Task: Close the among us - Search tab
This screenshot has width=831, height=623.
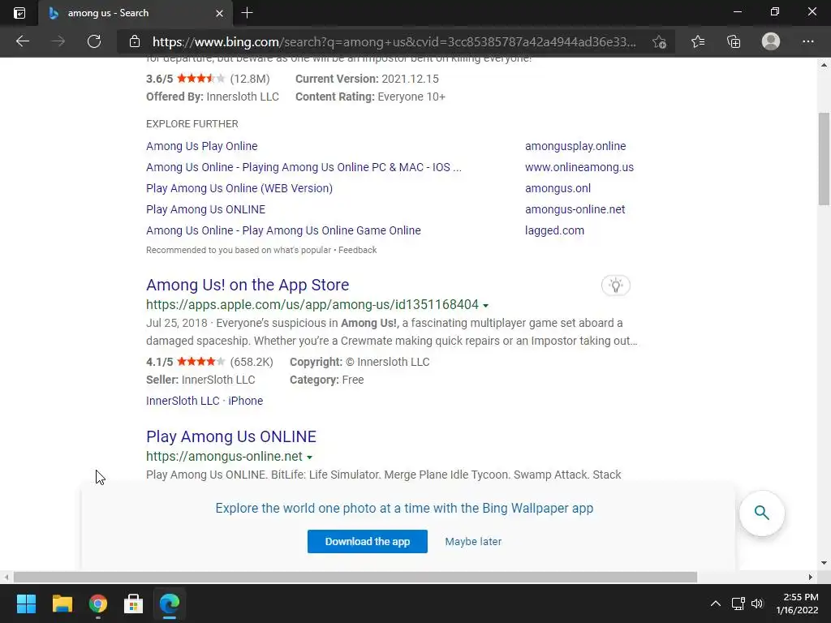Action: (219, 13)
